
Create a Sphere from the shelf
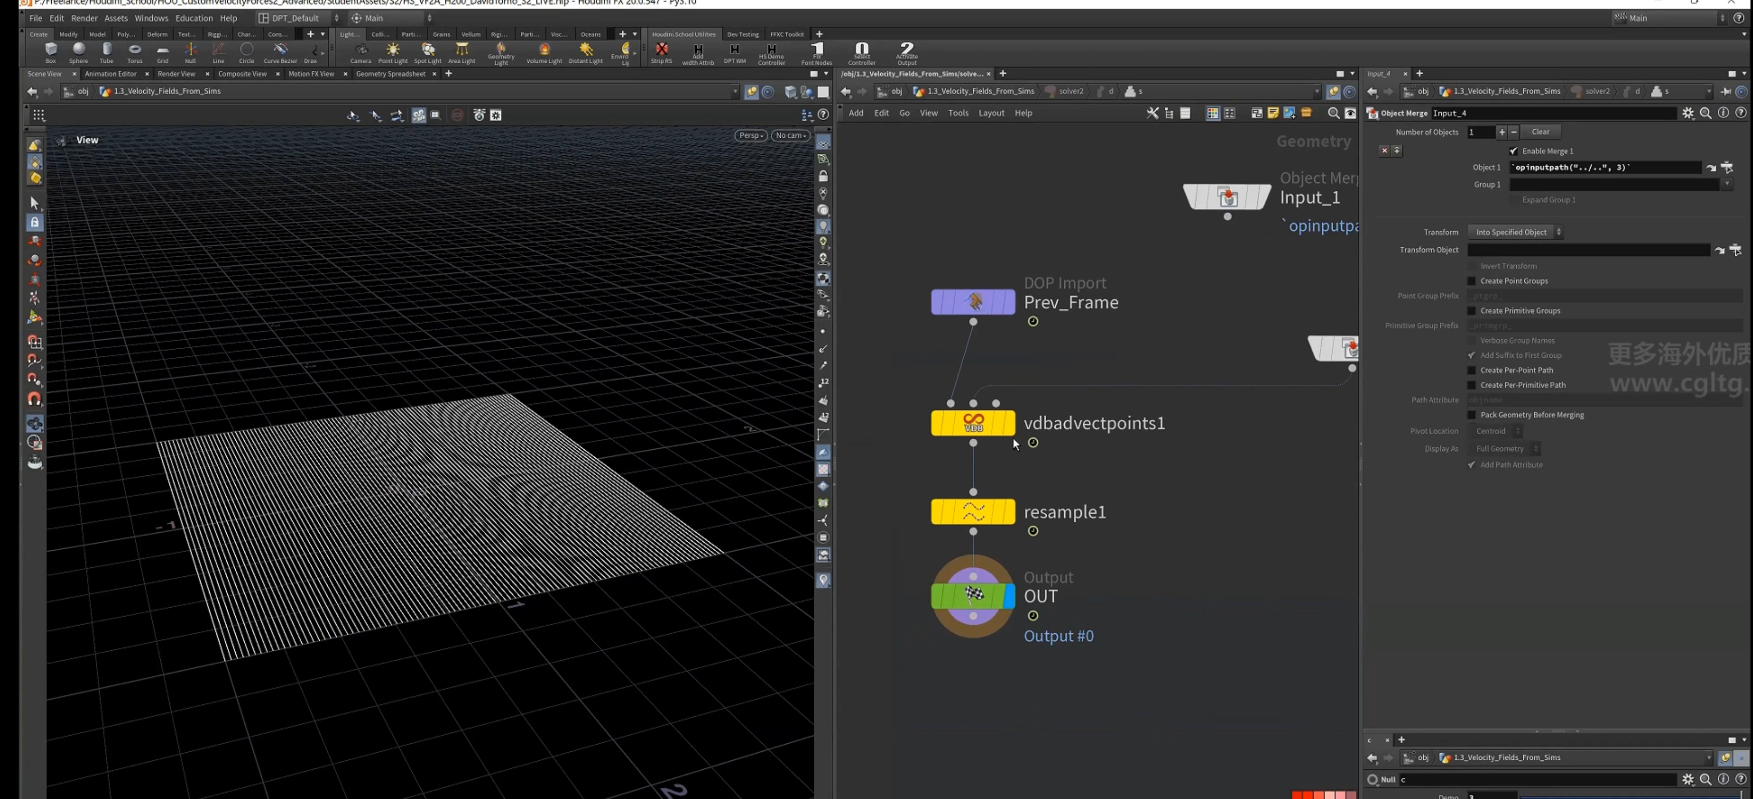coord(78,52)
